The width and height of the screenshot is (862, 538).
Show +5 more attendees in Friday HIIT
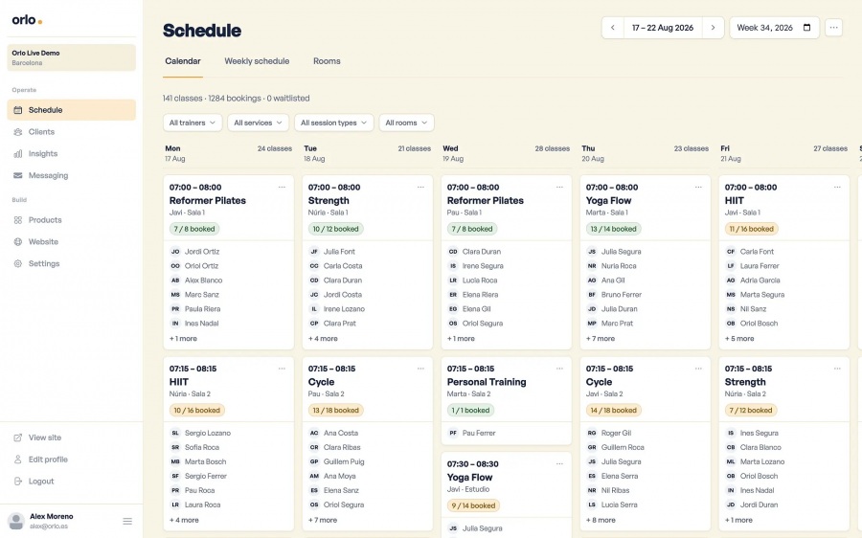pos(739,339)
